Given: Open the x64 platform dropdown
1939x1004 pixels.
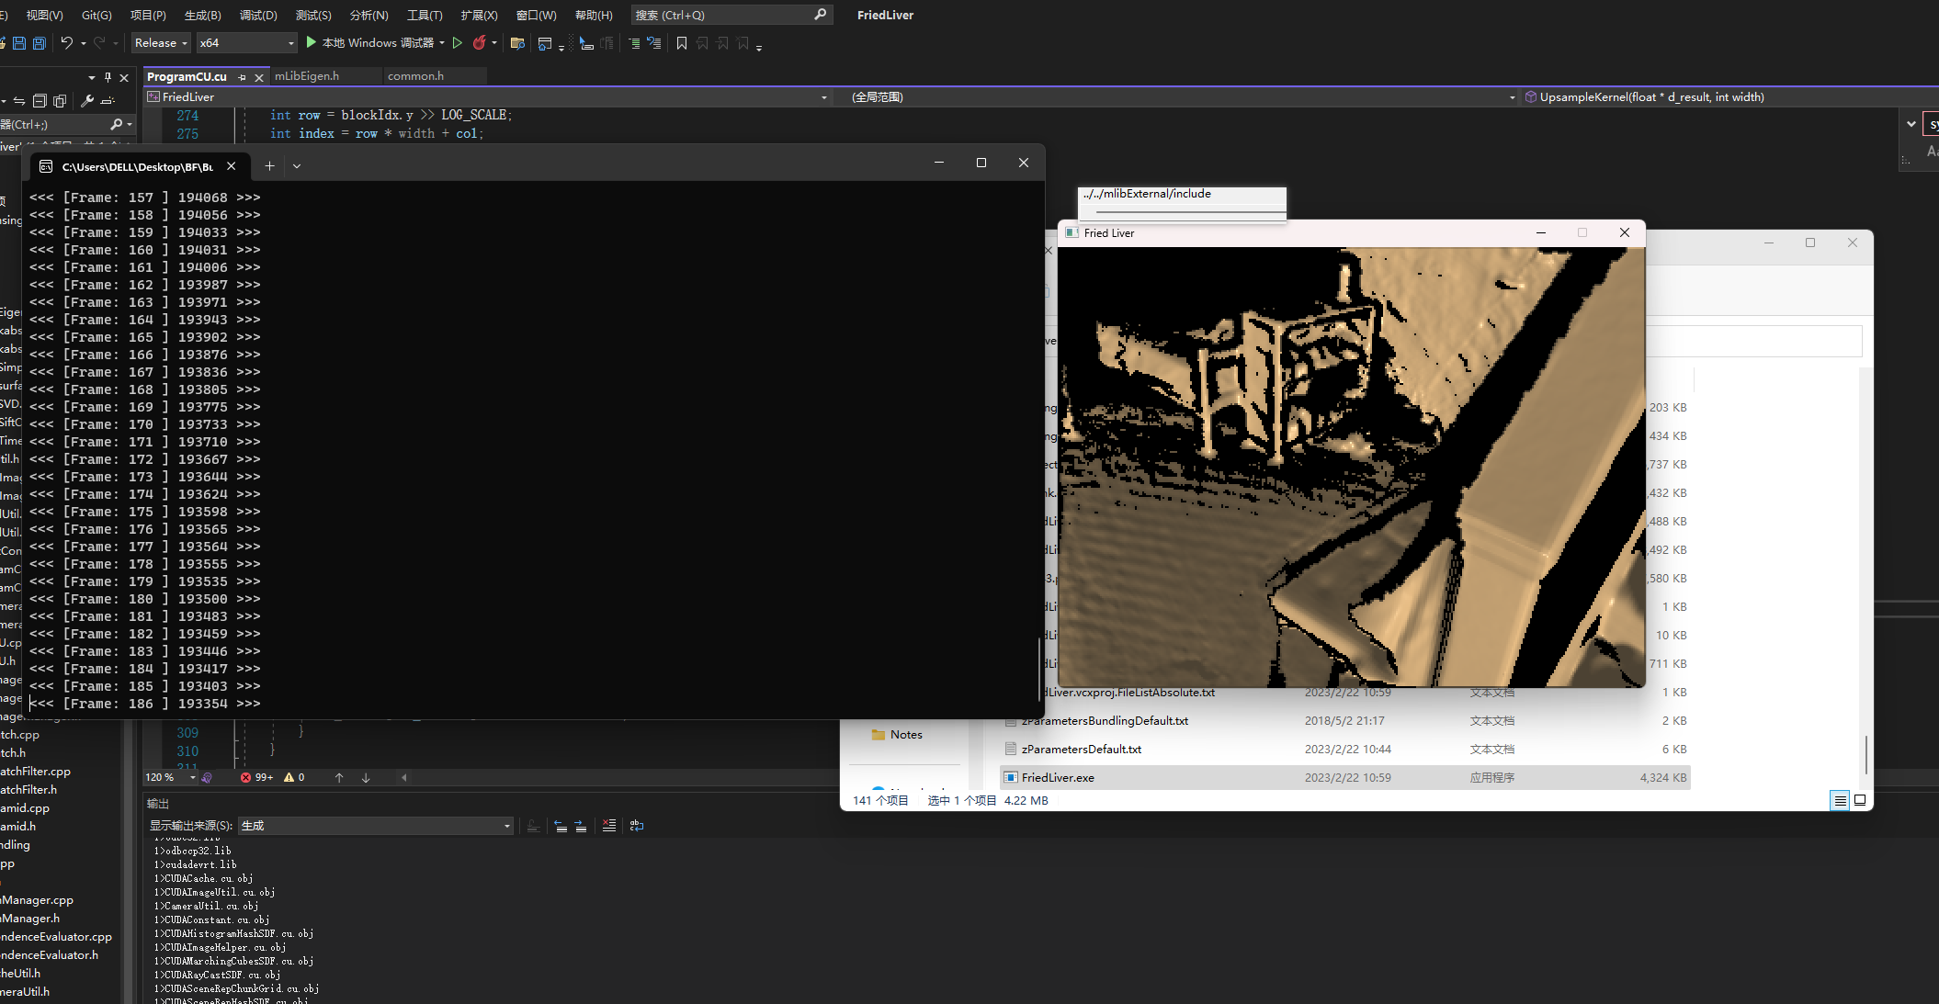Looking at the screenshot, I should click(x=246, y=43).
